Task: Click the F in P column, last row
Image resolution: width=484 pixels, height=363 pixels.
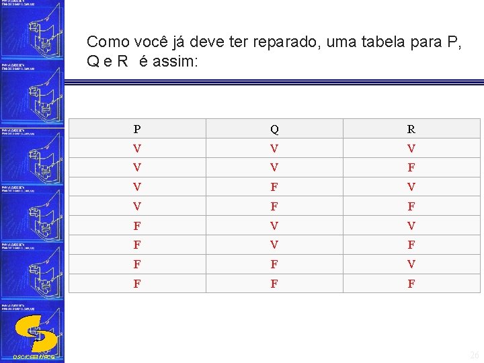Action: [137, 284]
